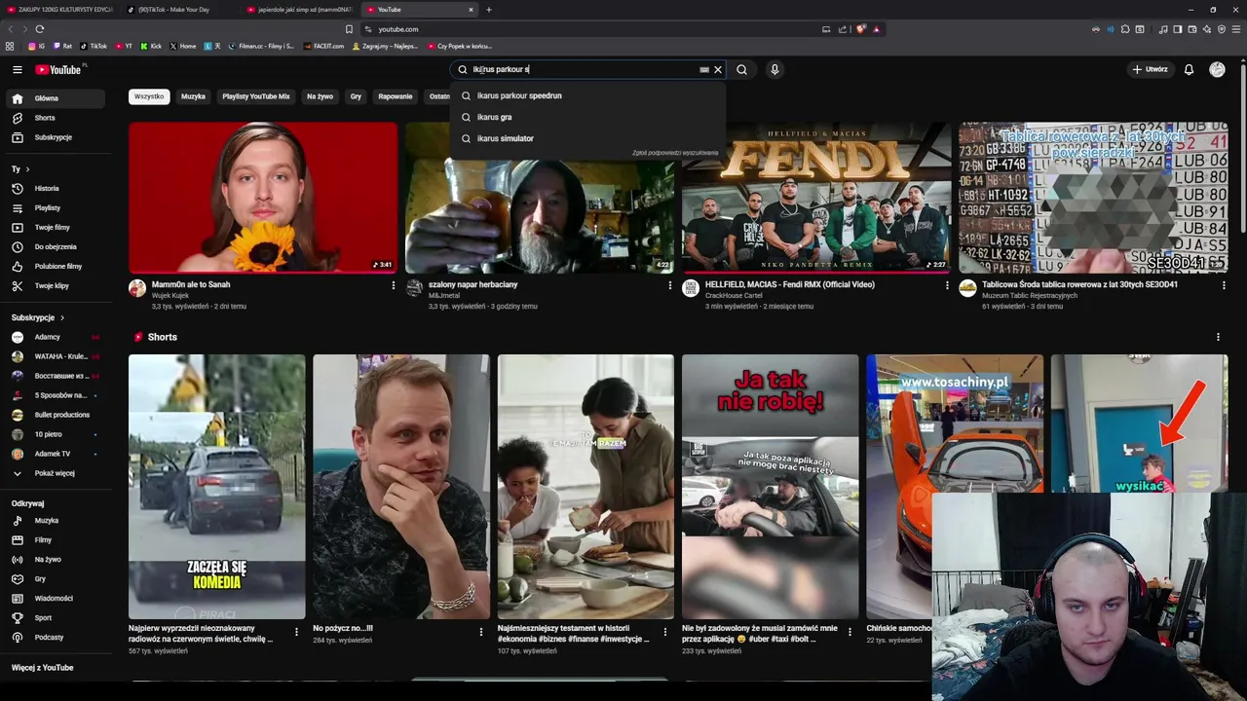Open options for 'No pożycz no...!!!' short
This screenshot has width=1247, height=701.
click(480, 632)
